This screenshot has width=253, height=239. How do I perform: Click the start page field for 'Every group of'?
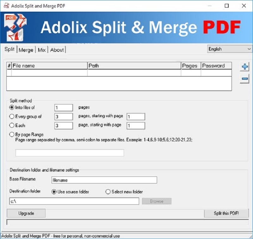pos(136,116)
